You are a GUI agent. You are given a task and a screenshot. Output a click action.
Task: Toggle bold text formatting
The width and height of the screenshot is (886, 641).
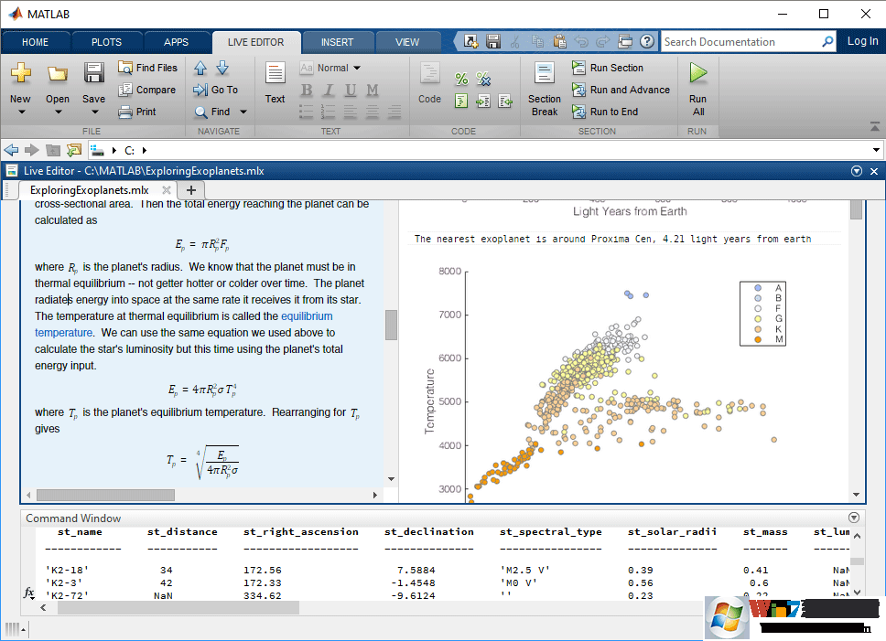pos(306,89)
